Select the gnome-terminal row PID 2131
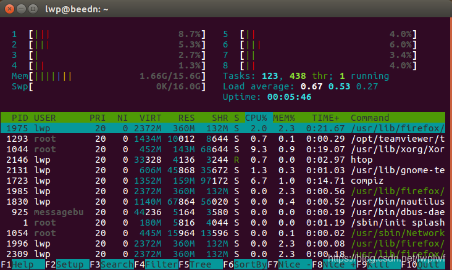This screenshot has height=270, width=452. coord(223,170)
